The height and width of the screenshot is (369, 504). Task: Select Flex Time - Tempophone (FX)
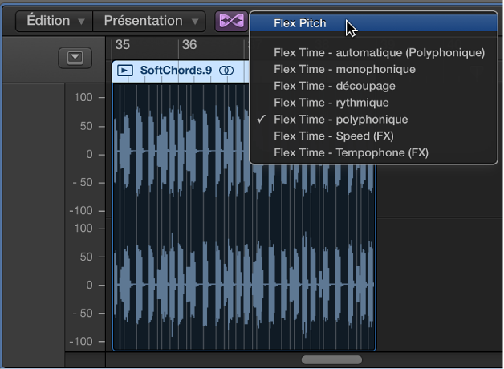click(373, 152)
